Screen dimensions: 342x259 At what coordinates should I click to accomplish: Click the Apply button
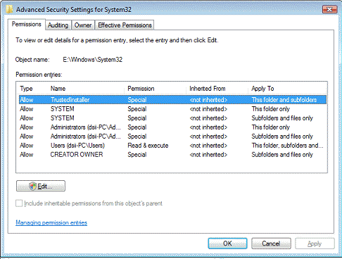click(x=315, y=244)
